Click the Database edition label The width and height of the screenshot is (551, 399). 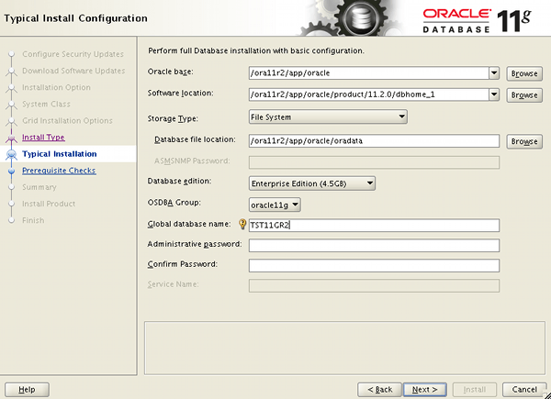click(x=180, y=181)
